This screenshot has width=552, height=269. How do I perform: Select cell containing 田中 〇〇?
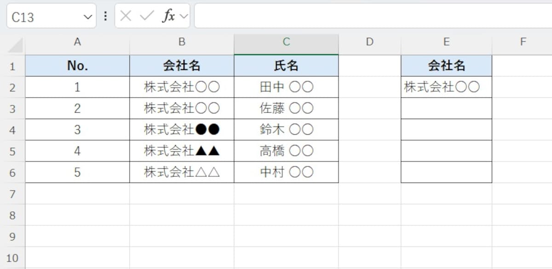tap(286, 87)
